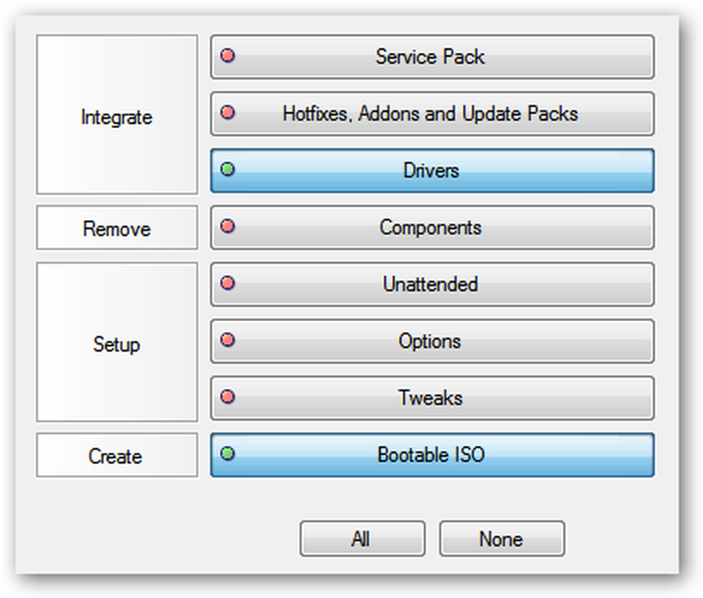Click the green dot on Bootable ISO
The image size is (703, 598).
click(228, 454)
